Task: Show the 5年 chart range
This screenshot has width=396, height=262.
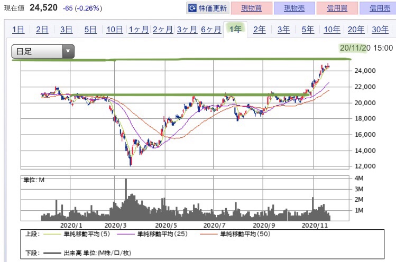Action: (308, 30)
